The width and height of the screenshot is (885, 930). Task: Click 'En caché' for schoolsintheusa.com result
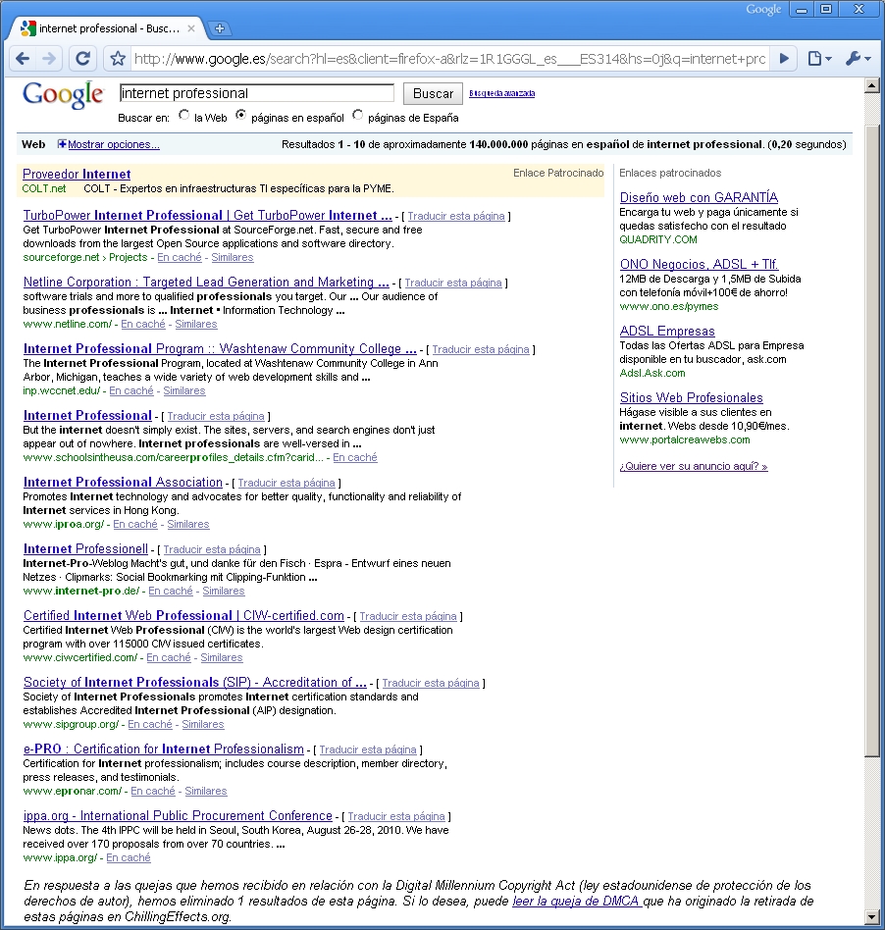coord(355,457)
